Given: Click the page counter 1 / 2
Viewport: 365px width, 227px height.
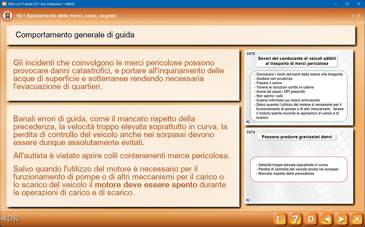Looking at the screenshot, I should tap(355, 16).
